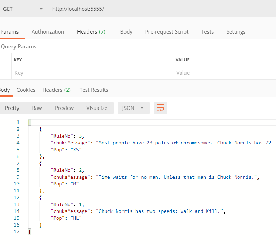
Task: Switch response view to Pretty
Action: [x=12, y=108]
